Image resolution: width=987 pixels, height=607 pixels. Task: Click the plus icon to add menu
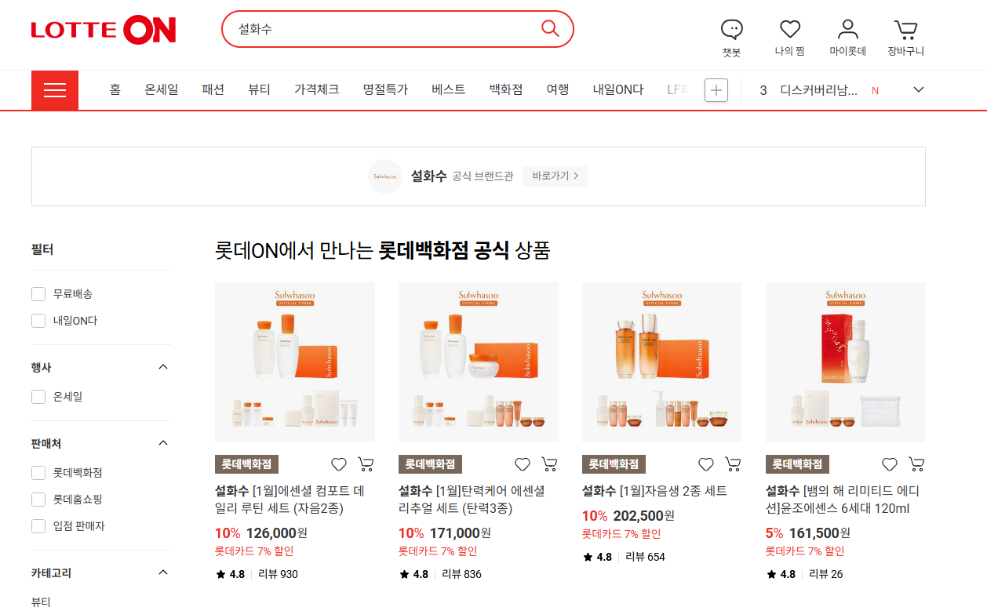point(716,90)
